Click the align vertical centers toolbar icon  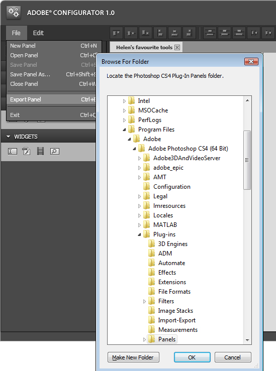pos(131,33)
